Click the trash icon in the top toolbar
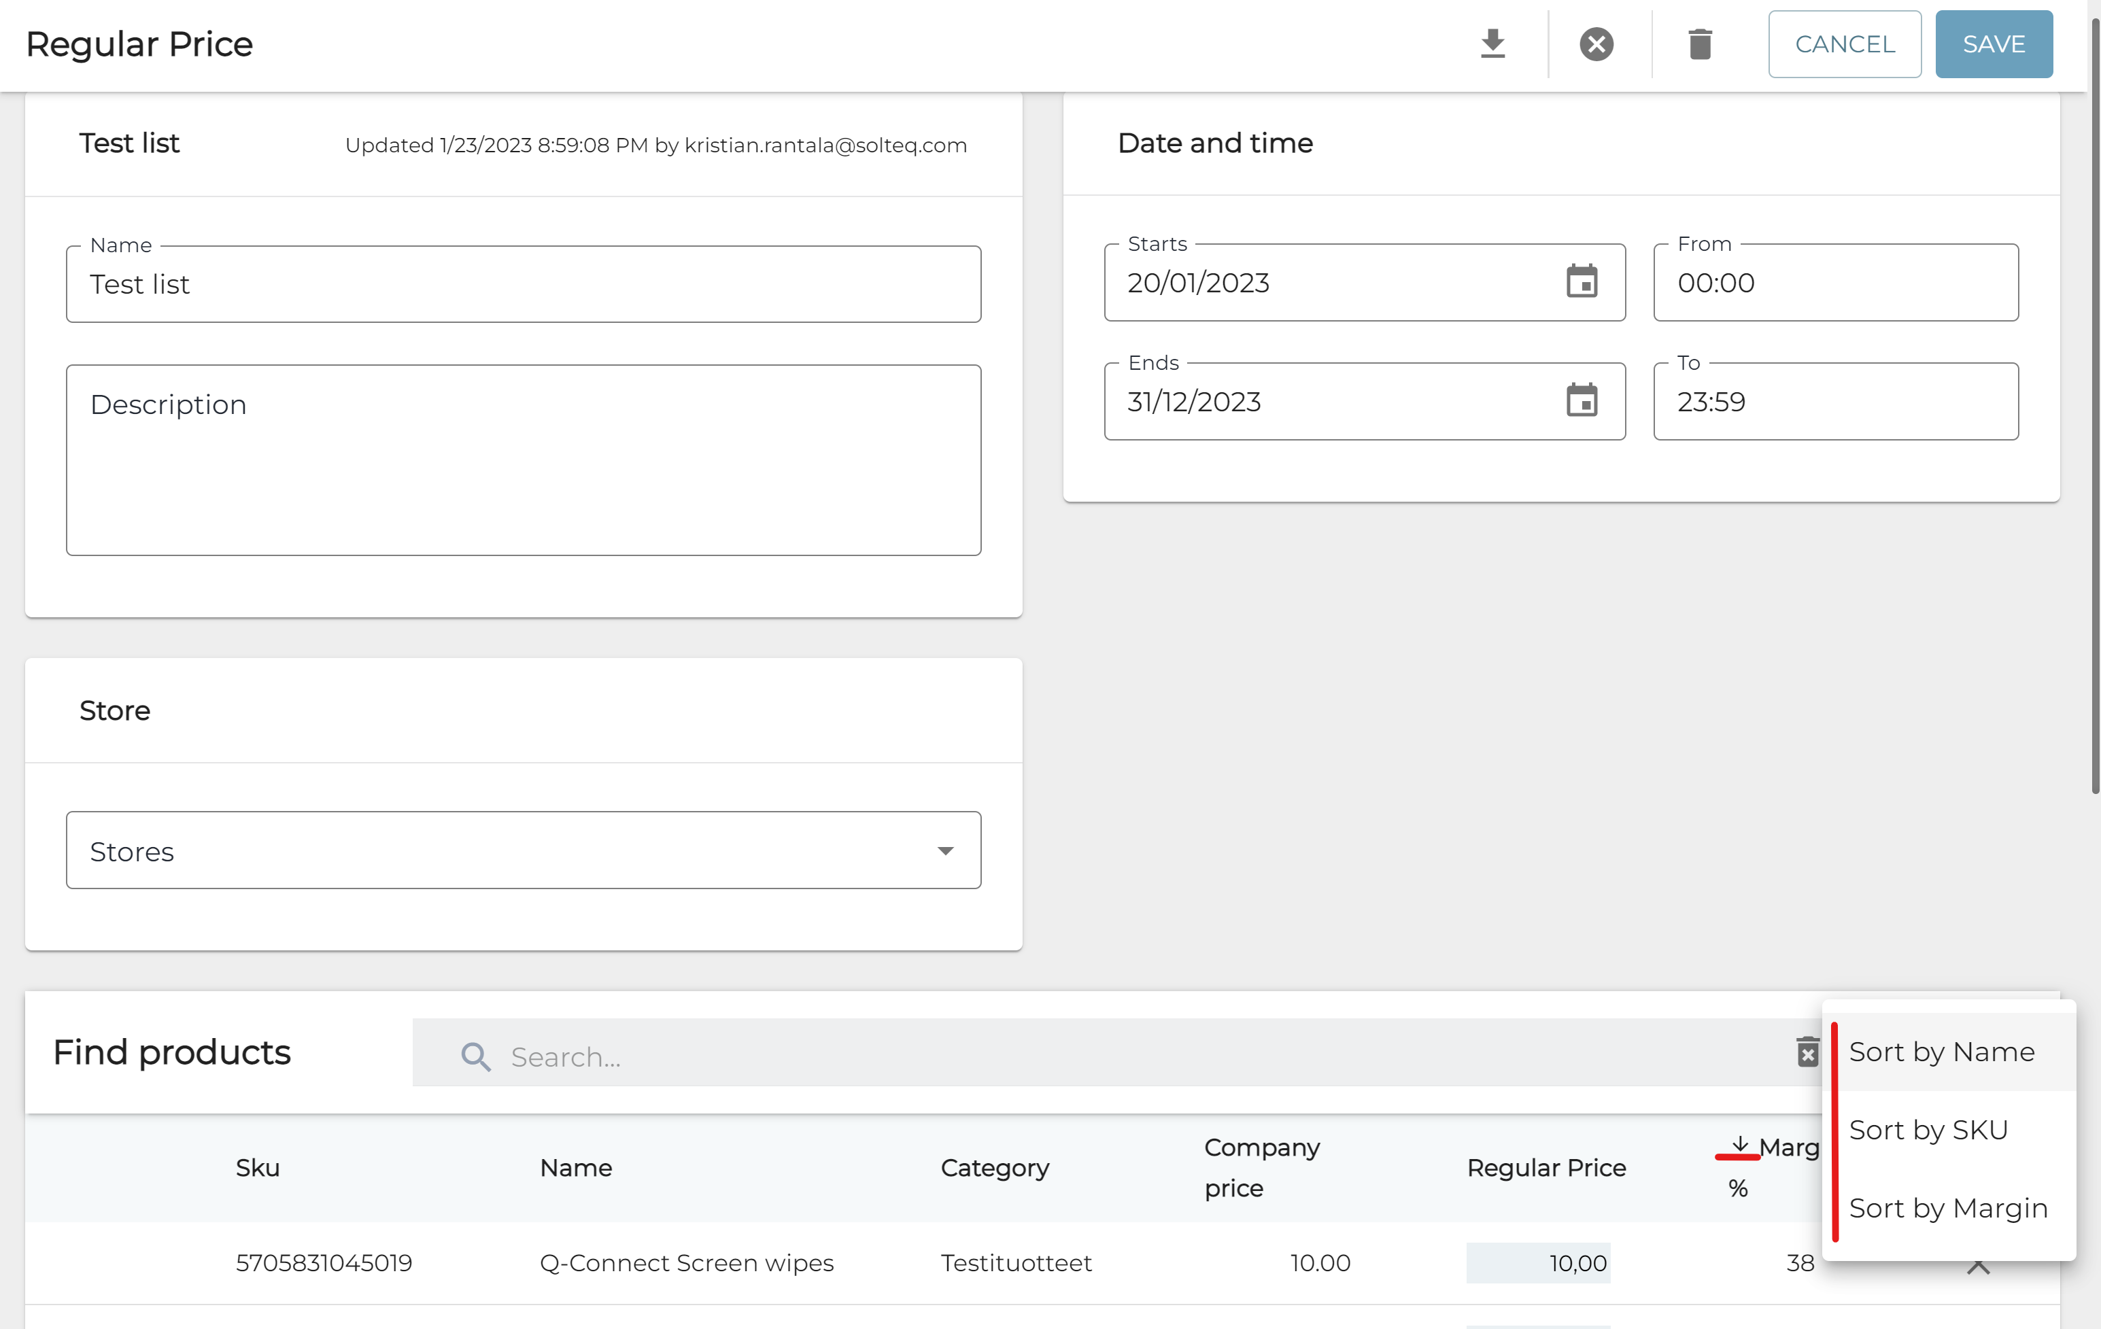 pyautogui.click(x=1698, y=44)
